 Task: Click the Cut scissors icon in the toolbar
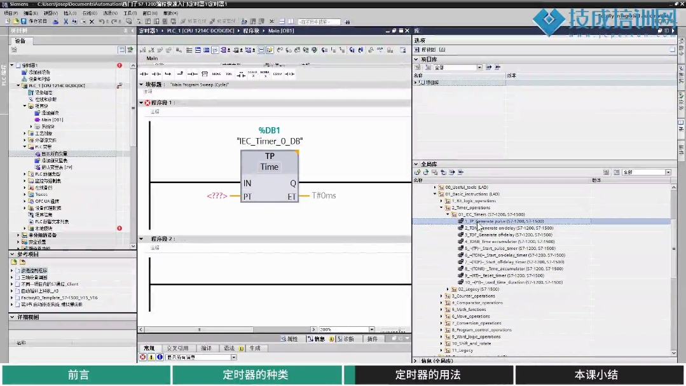pyautogui.click(x=65, y=21)
